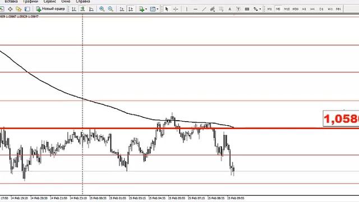Switch to the MN timeframe
Viewport: 359px width, 202px height.
[x=338, y=9]
